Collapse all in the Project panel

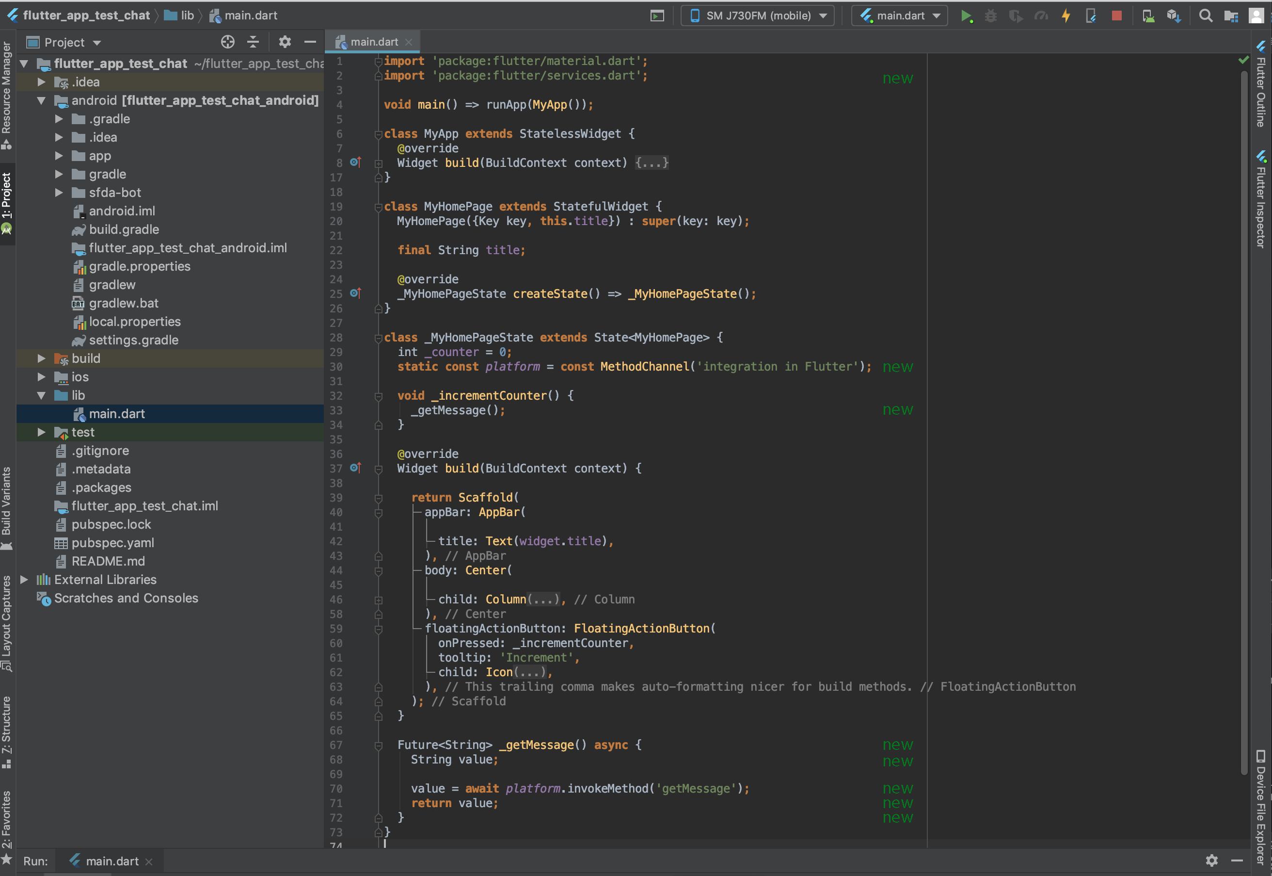point(253,42)
